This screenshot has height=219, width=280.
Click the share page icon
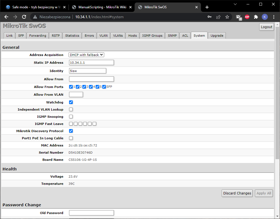click(x=218, y=17)
